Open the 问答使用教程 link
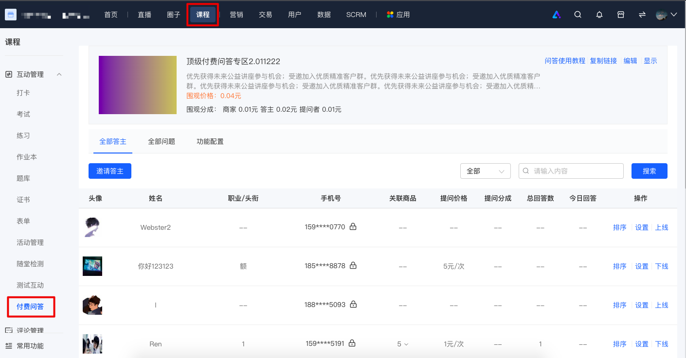 (565, 61)
